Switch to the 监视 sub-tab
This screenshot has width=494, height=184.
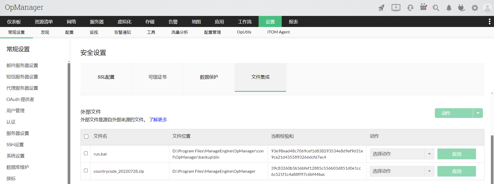(x=94, y=32)
